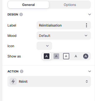The image size is (95, 101).
Task: Select the circular 'A' show-as style
Action: (86, 56)
